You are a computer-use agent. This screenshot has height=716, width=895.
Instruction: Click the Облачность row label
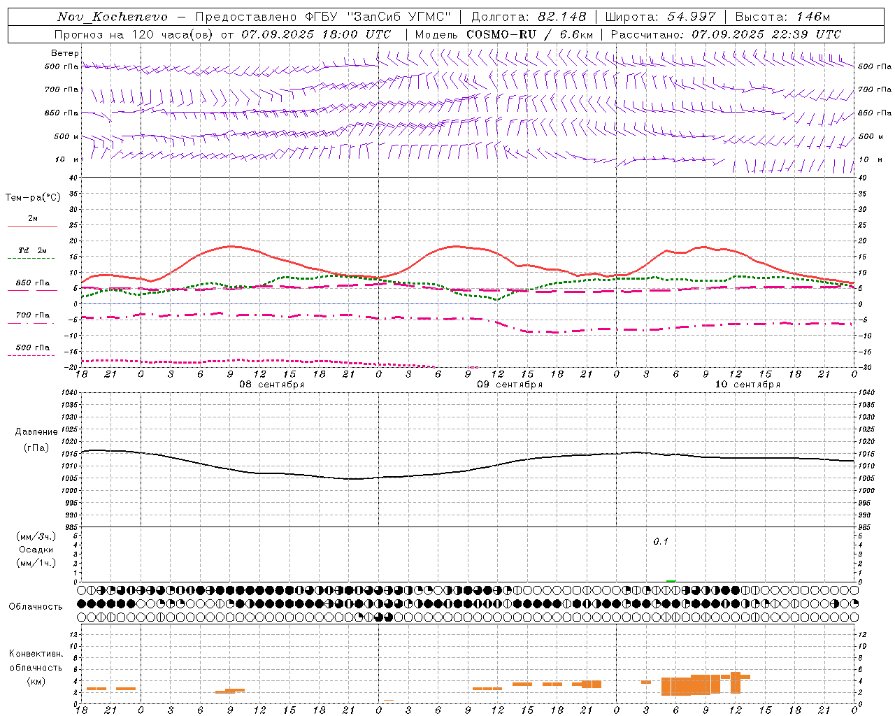[x=36, y=607]
